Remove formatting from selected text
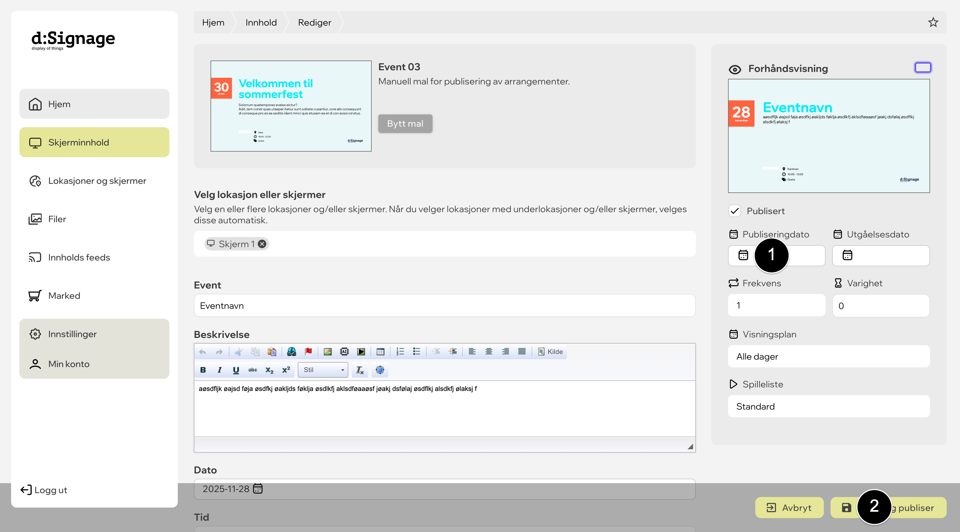Screen dimensions: 960x532 point(360,370)
